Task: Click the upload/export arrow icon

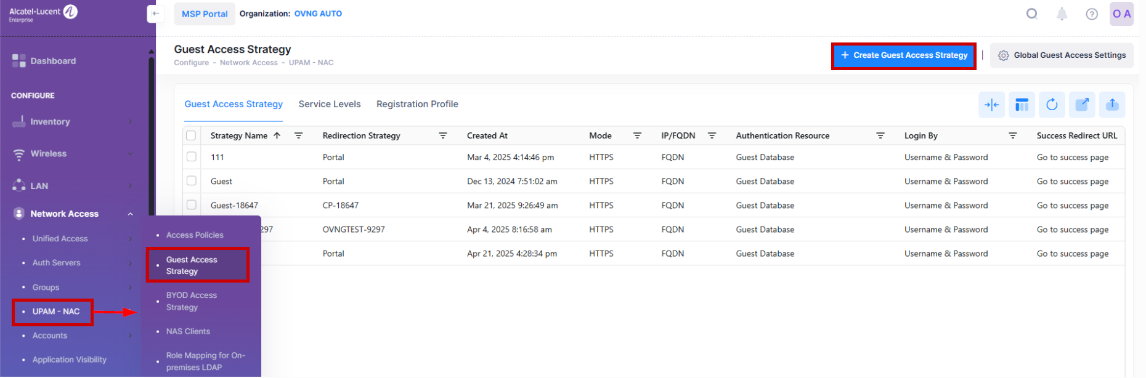Action: coord(1112,105)
